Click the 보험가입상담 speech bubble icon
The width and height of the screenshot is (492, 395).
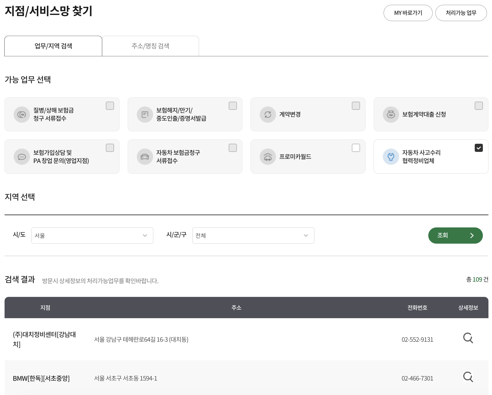(22, 157)
